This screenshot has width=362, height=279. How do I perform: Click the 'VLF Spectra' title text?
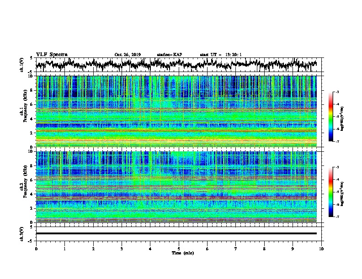pos(52,55)
